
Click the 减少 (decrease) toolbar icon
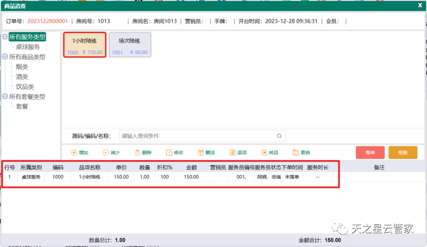coord(106,153)
